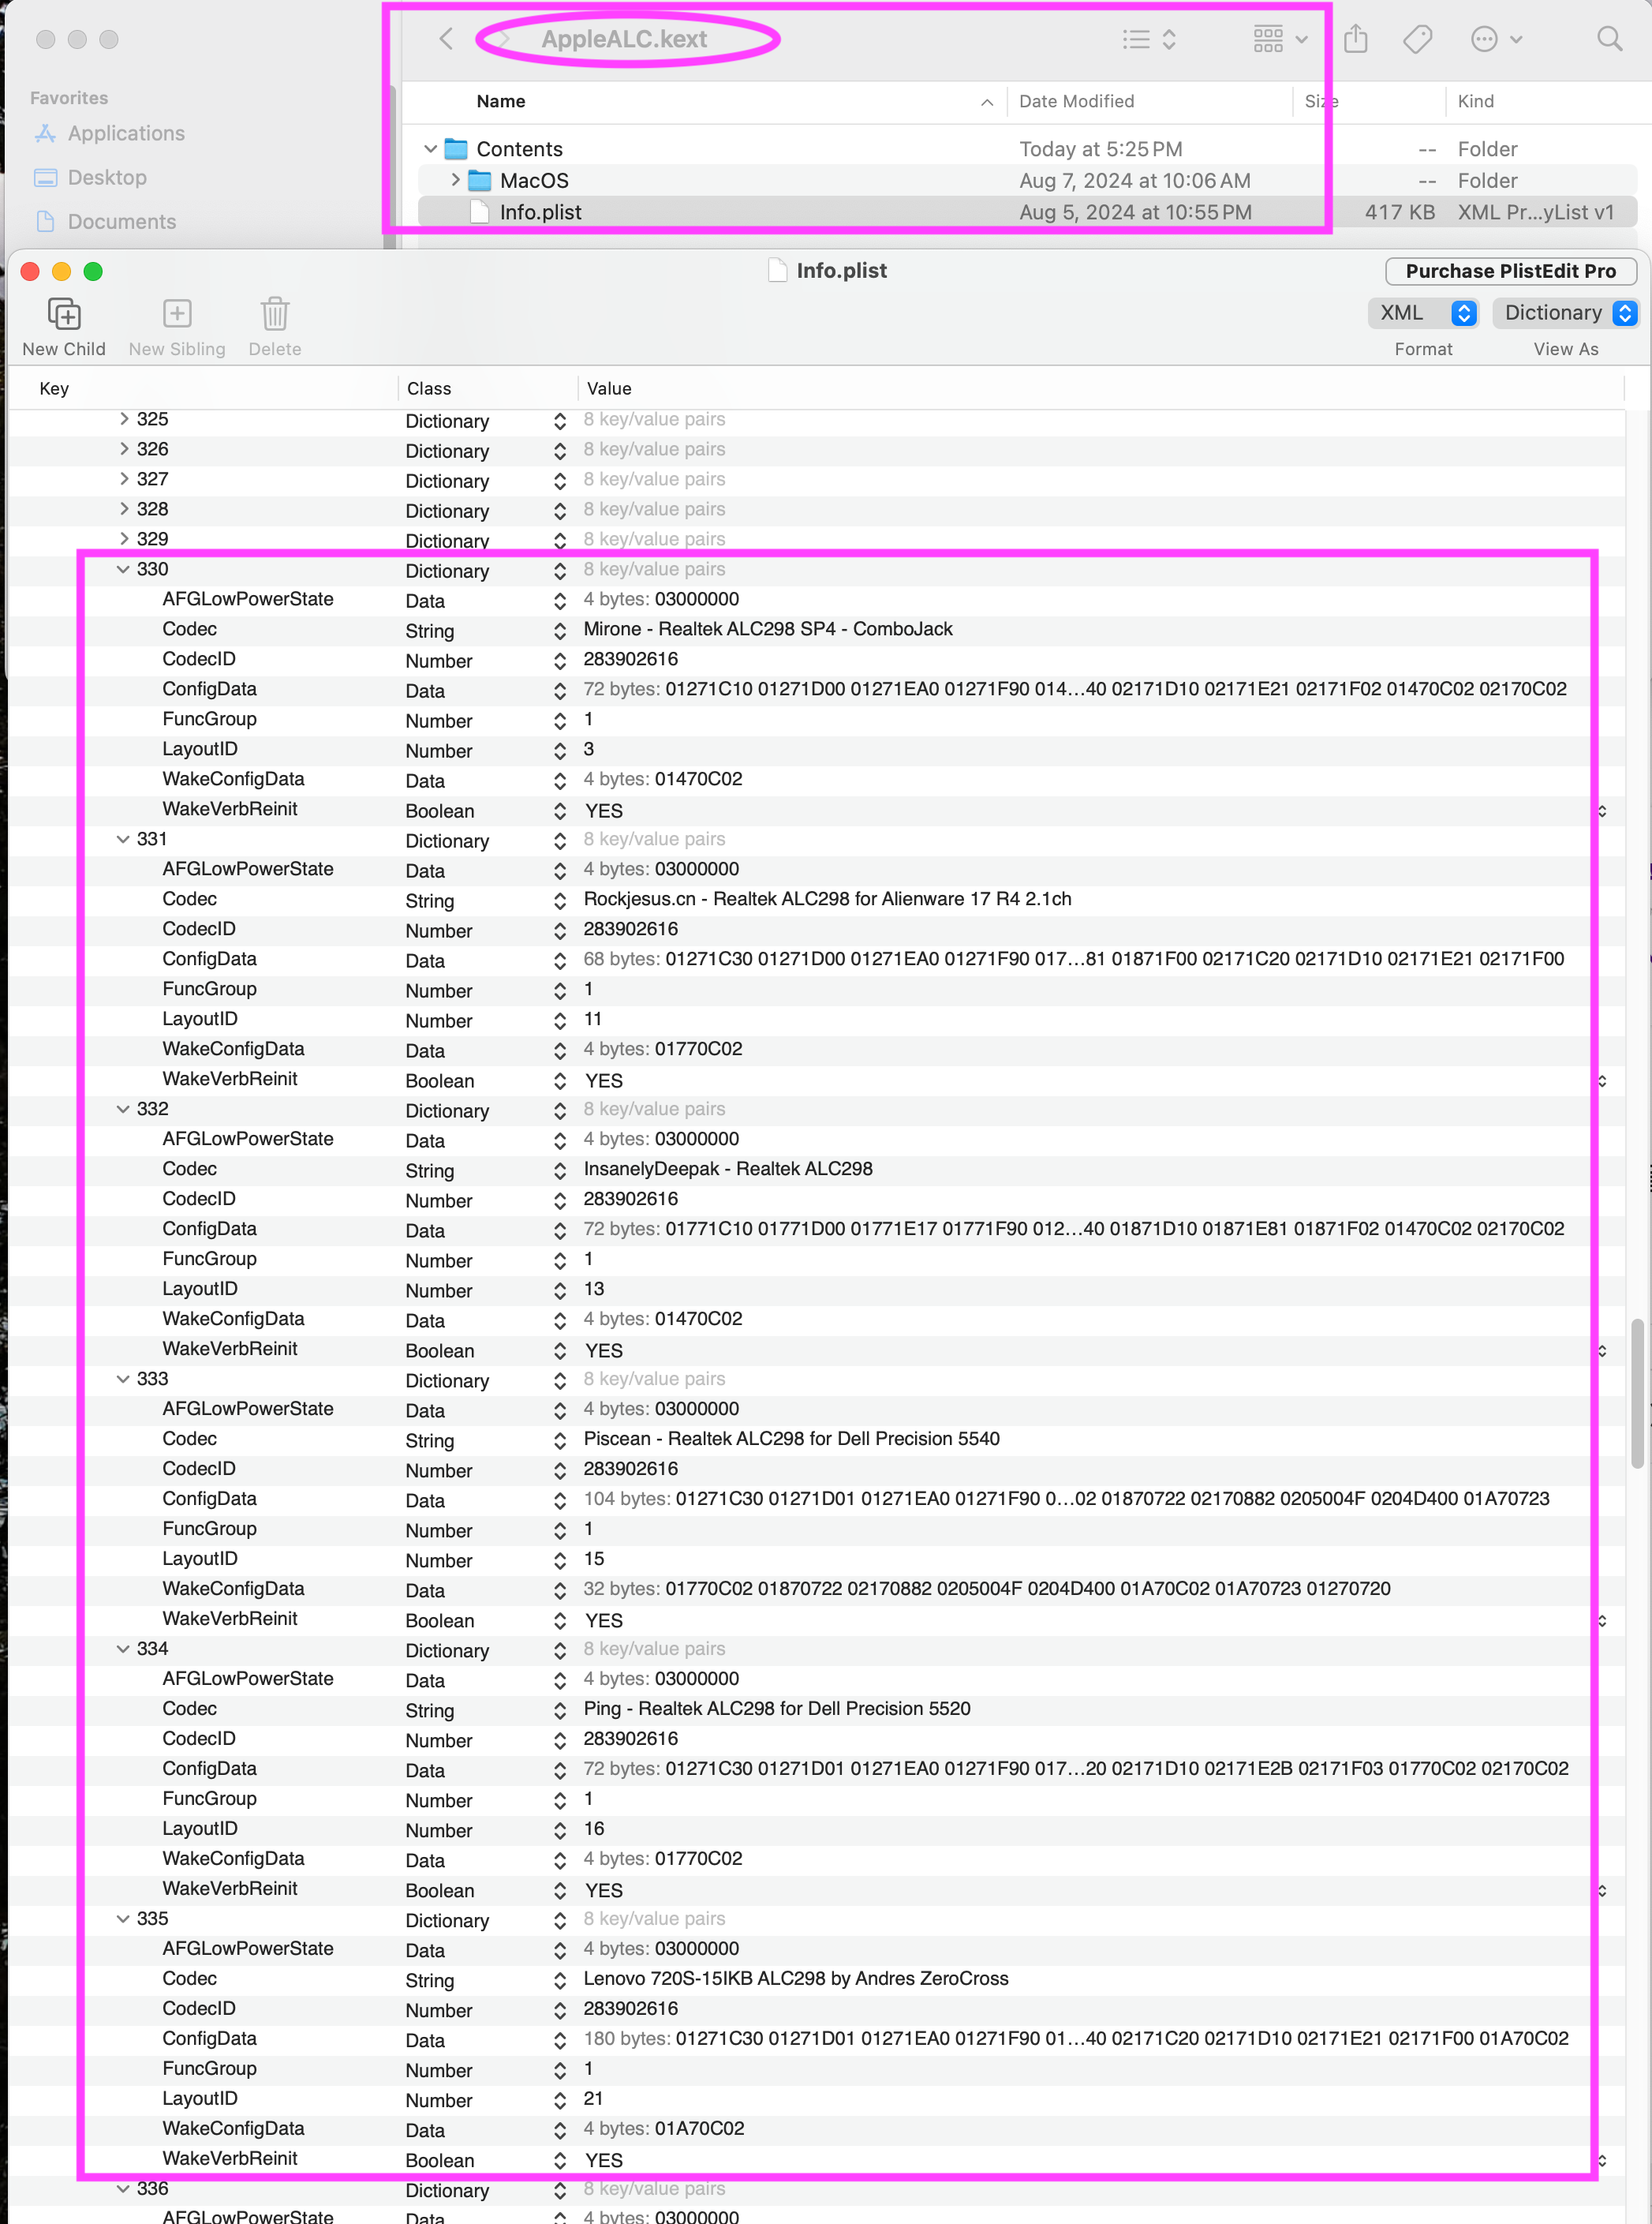Select Lenovo 720S-15IKB ALC298 codec value

796,1979
